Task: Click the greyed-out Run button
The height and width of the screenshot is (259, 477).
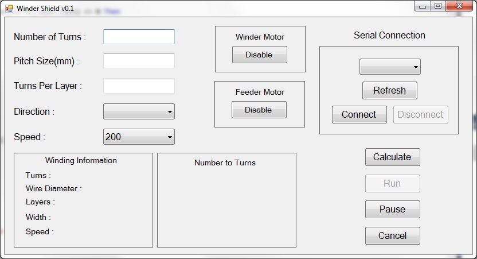Action: (x=392, y=183)
